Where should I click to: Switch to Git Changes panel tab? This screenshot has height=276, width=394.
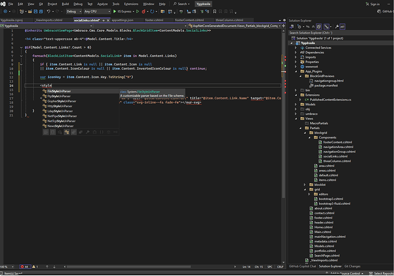352,266
